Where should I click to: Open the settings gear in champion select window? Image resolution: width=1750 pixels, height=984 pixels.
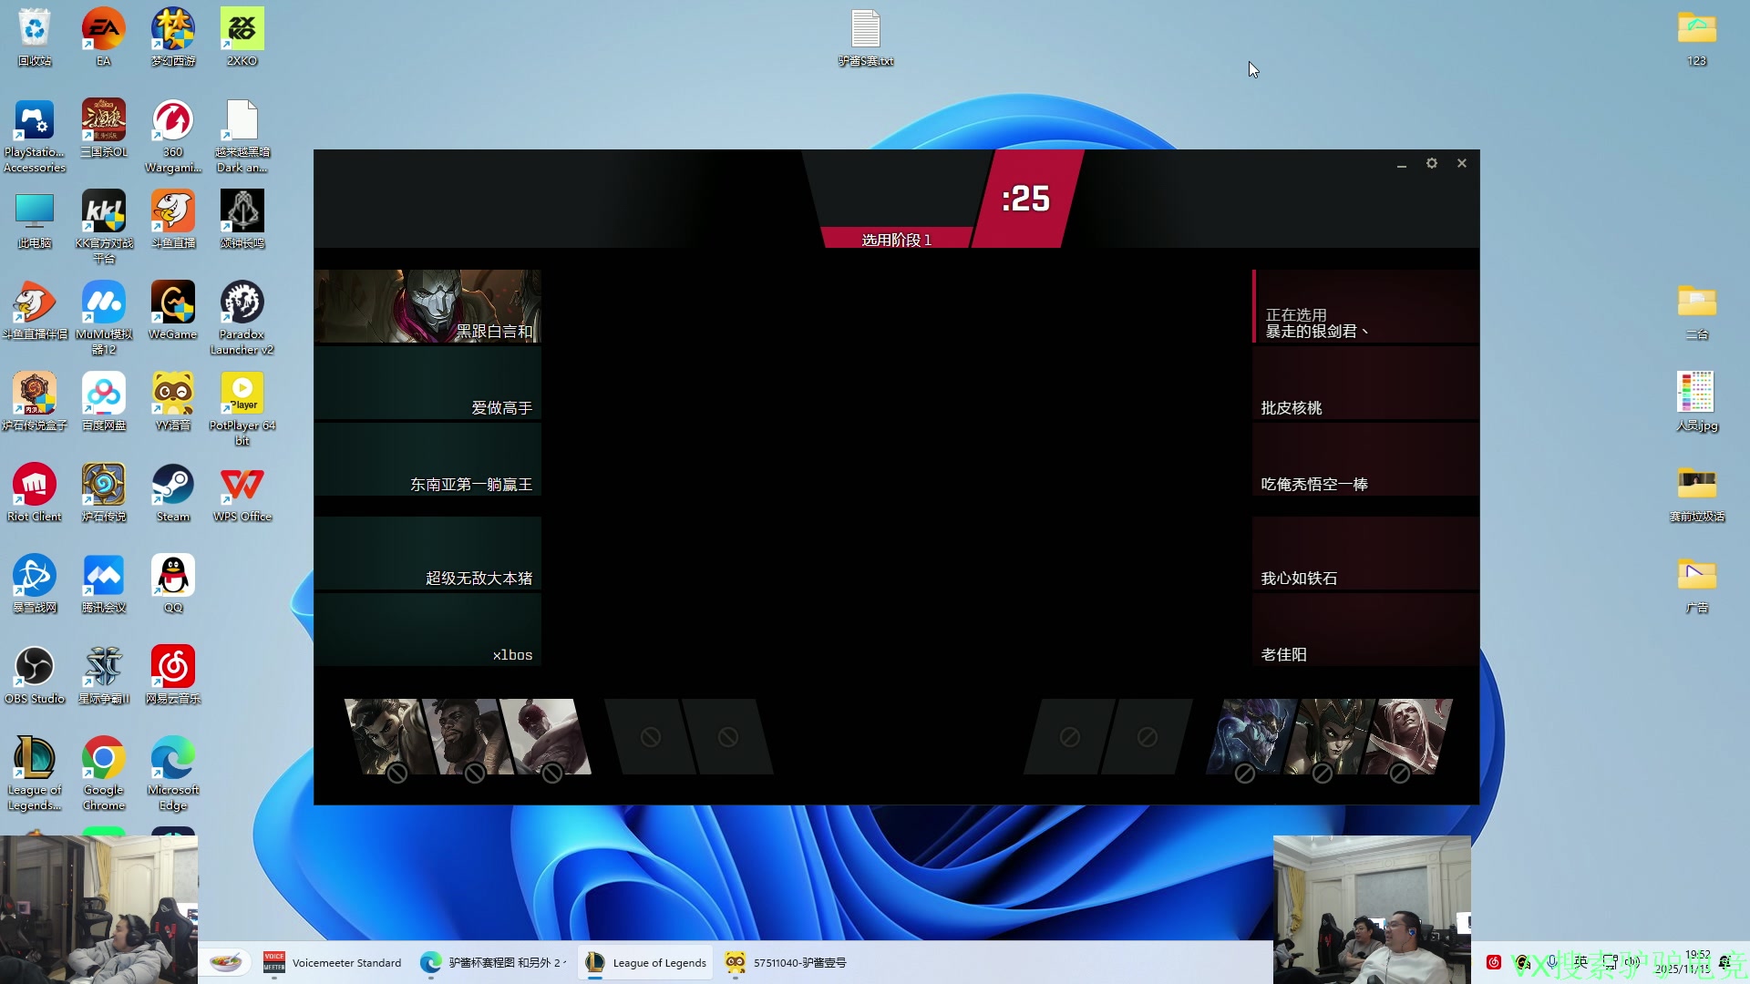[1432, 163]
